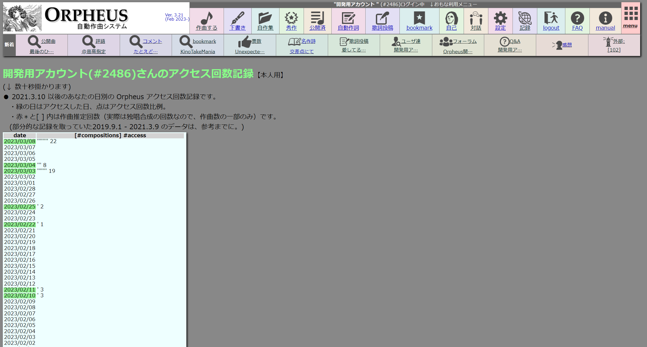Open the manual info icon
This screenshot has width=647, height=347.
605,18
